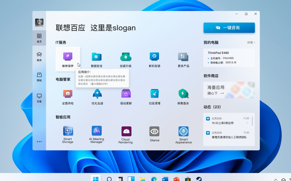Start 全面体检 full checkup
This screenshot has width=291, height=181.
click(68, 94)
